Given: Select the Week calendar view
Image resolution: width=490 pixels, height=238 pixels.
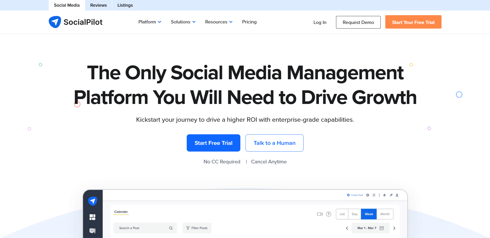Looking at the screenshot, I should tap(369, 214).
